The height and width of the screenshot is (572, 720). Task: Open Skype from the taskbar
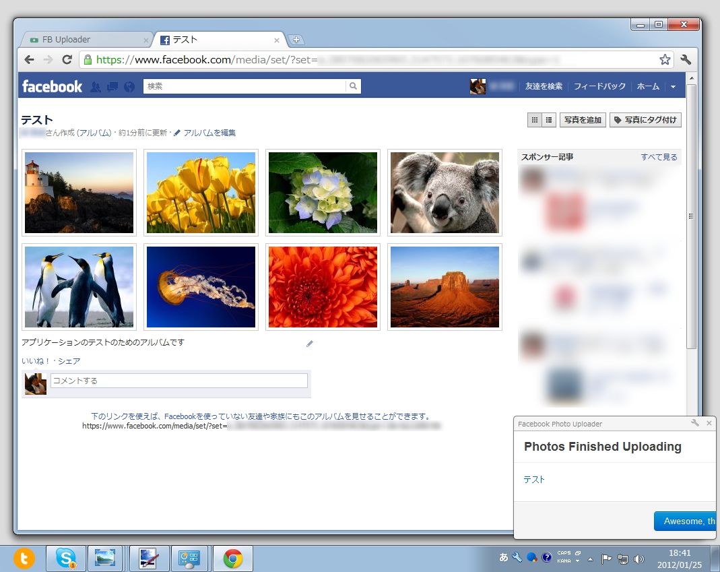click(66, 559)
